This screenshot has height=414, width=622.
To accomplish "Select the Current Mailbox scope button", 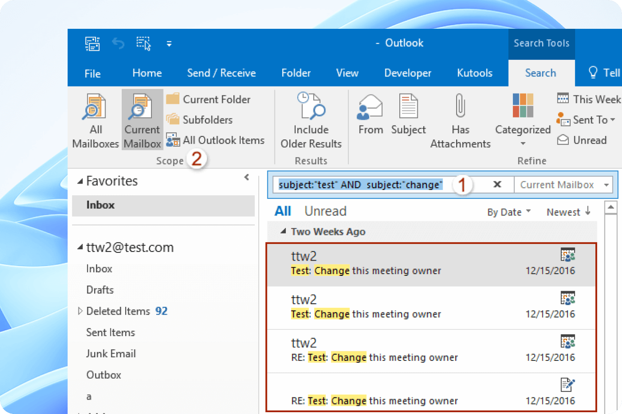I will click(142, 120).
